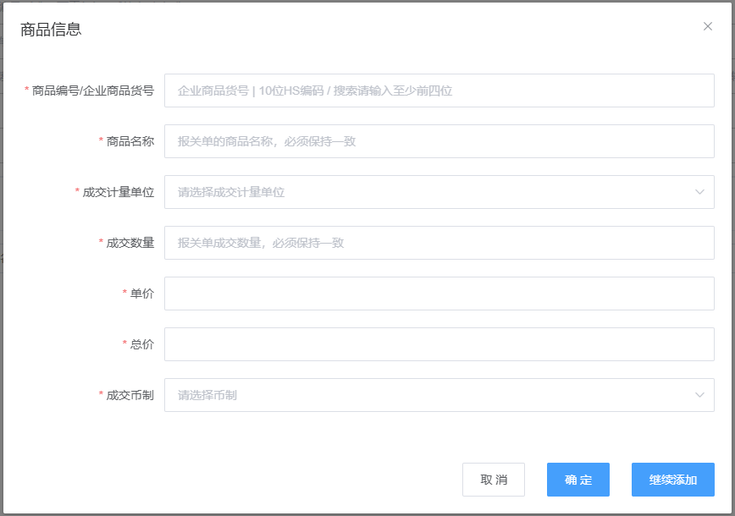Click the 商品名称 field label

point(133,141)
